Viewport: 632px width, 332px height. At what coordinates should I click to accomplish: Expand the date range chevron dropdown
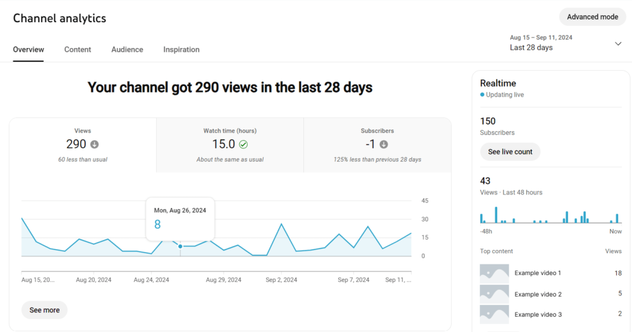pyautogui.click(x=617, y=44)
